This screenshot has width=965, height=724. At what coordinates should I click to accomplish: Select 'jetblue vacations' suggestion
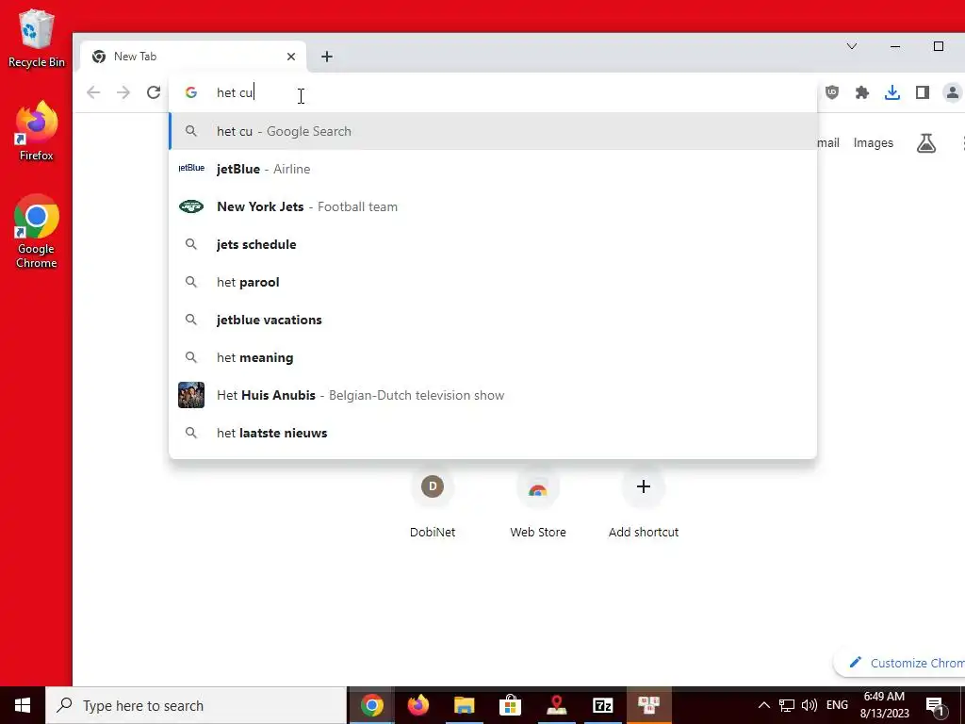(493, 320)
